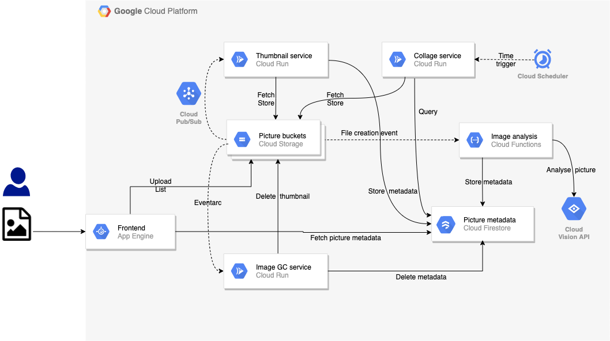Select the blue user person icon
The image size is (610, 341).
(x=17, y=181)
